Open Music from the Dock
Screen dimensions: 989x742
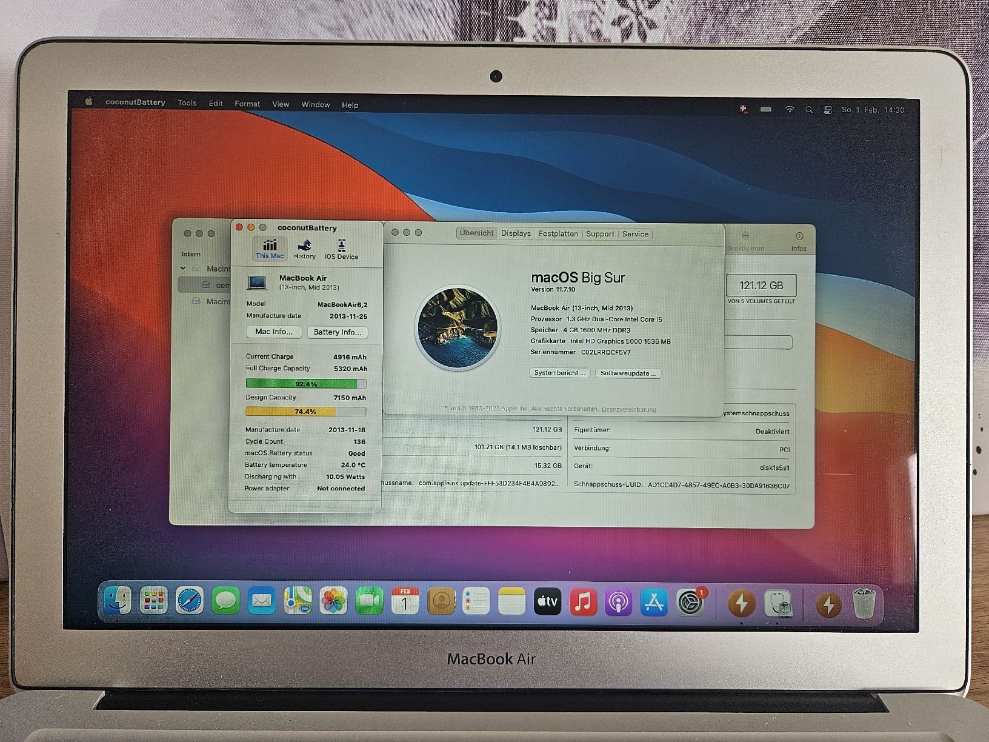coord(583,603)
